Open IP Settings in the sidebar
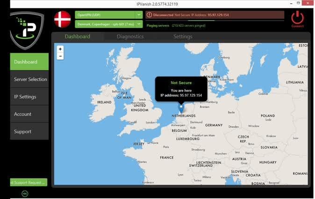This screenshot has height=199, width=315. coord(29,97)
